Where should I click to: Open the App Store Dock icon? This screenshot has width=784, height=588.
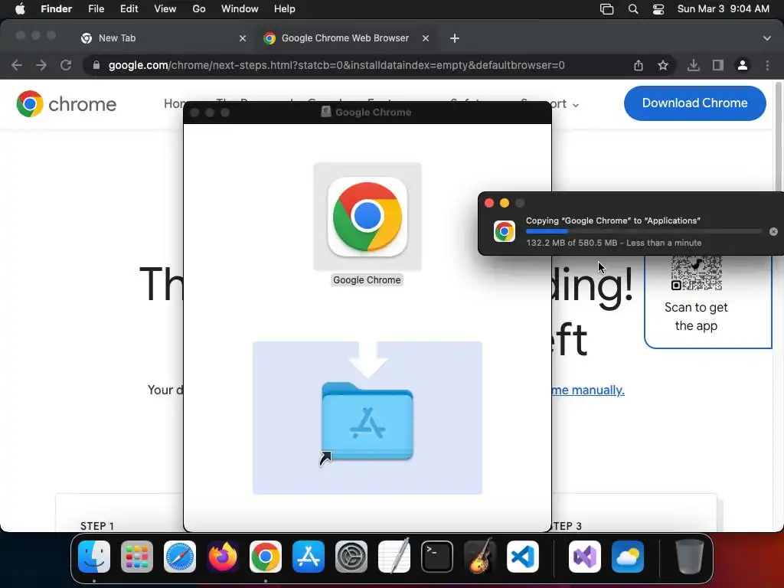point(309,557)
